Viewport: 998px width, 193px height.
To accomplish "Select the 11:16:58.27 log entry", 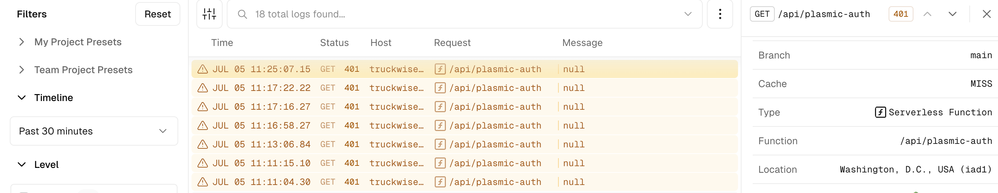I will [464, 126].
